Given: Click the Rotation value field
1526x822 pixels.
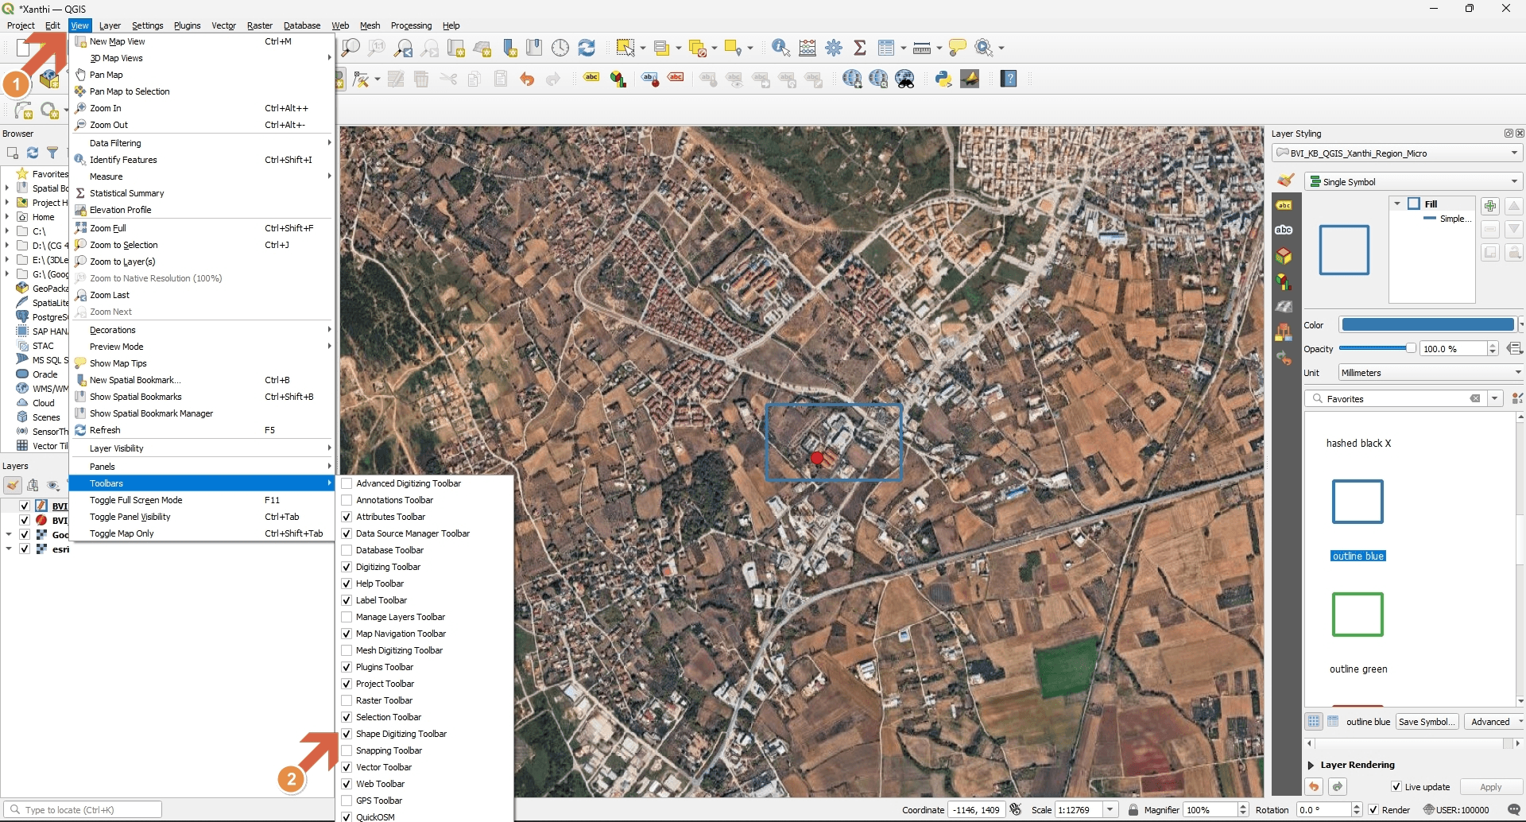Looking at the screenshot, I should [1323, 810].
